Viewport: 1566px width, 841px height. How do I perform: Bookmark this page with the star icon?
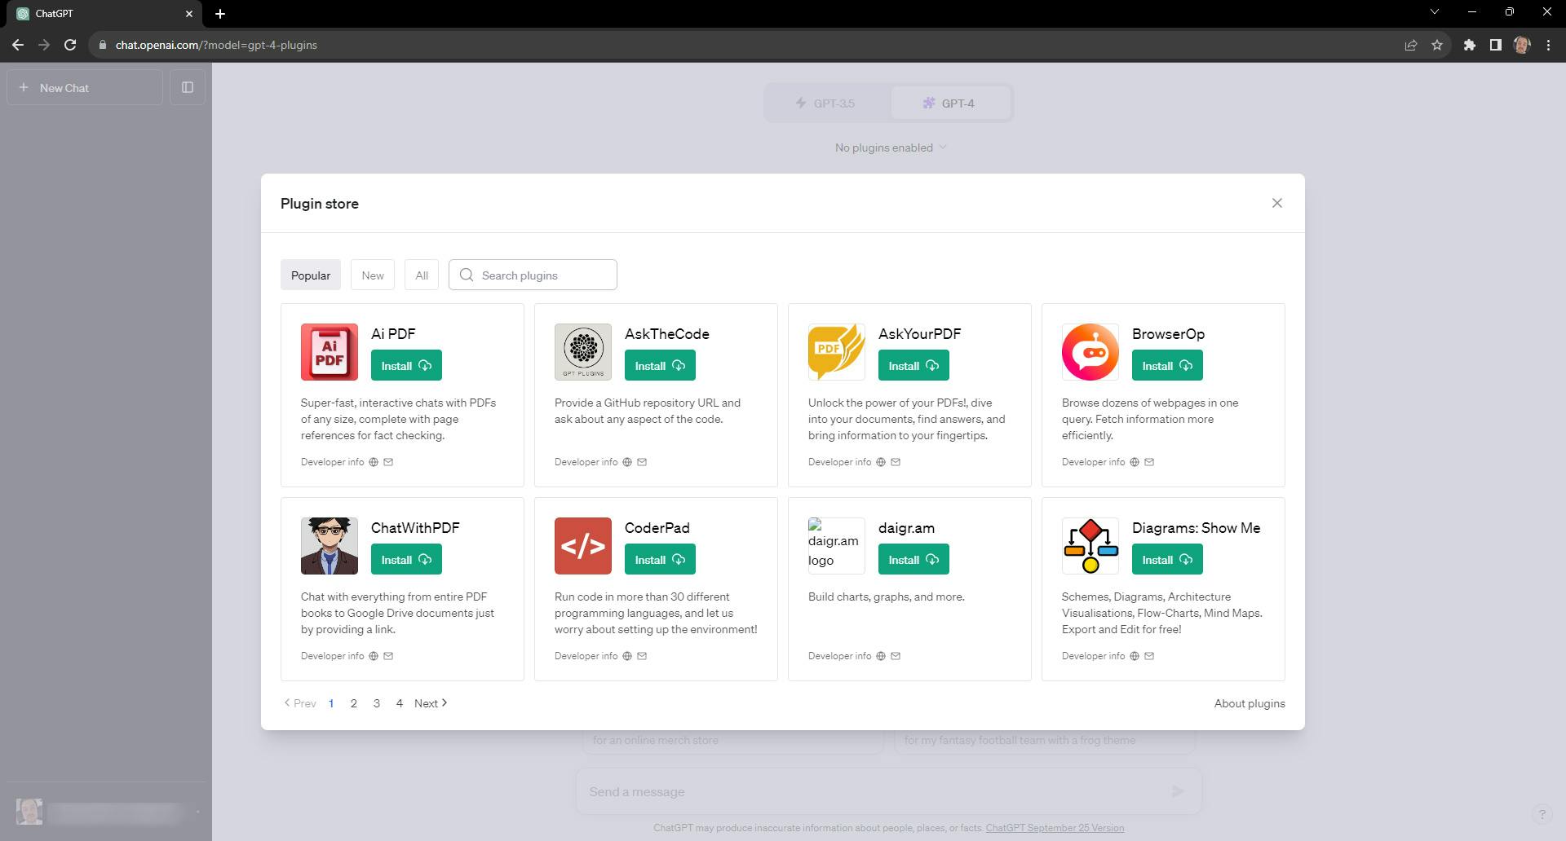point(1437,45)
